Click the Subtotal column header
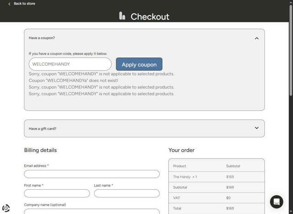 pos(233,166)
